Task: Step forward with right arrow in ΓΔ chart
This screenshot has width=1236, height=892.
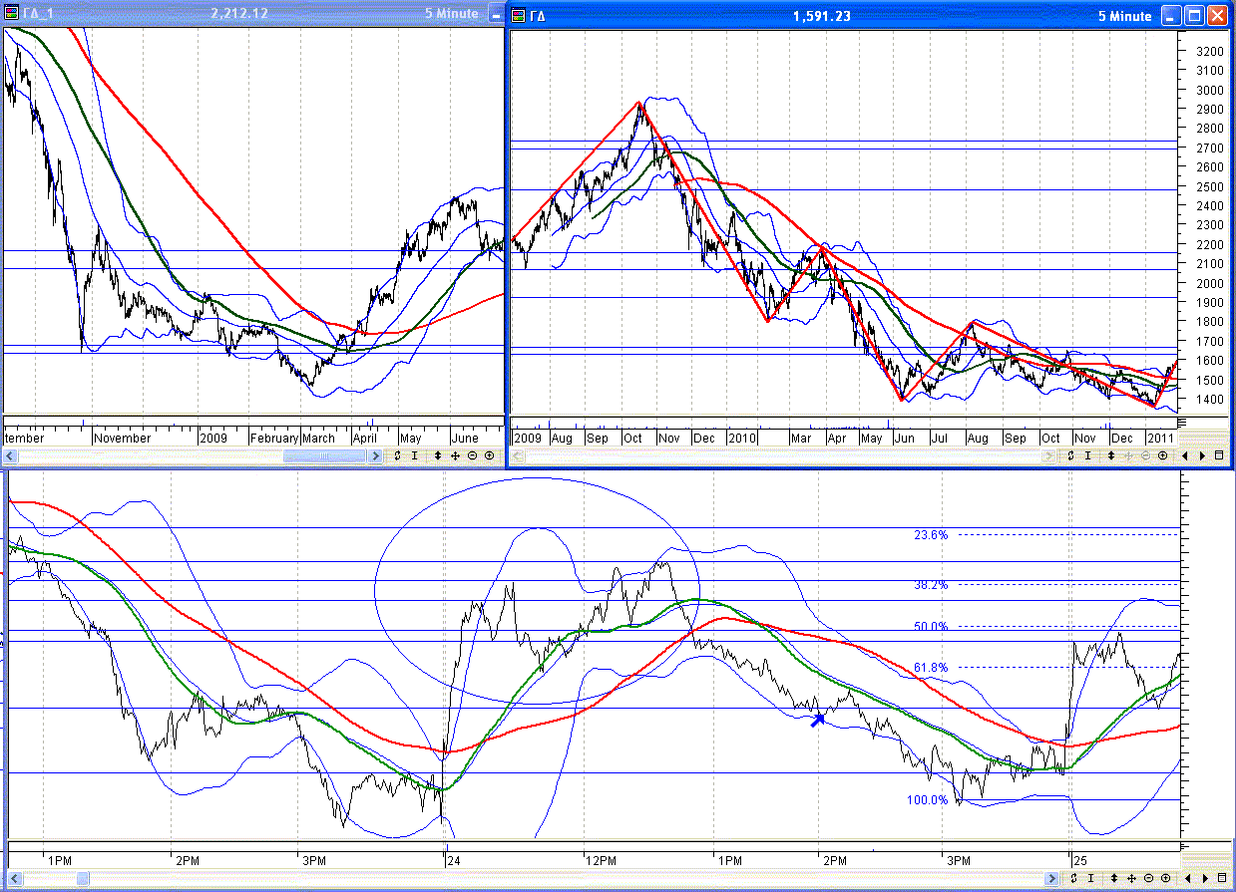Action: tap(1203, 455)
